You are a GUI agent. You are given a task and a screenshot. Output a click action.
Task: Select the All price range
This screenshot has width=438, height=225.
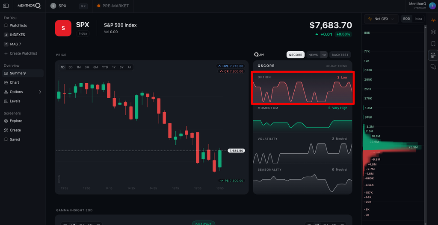129,67
